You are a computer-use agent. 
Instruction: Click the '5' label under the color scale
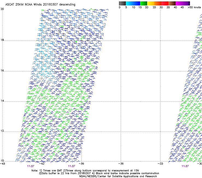(x=126, y=7)
